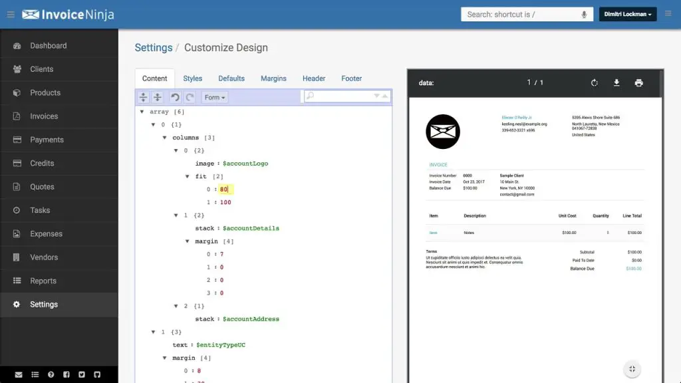Switch to the Styles tab
681x383 pixels.
pos(192,78)
